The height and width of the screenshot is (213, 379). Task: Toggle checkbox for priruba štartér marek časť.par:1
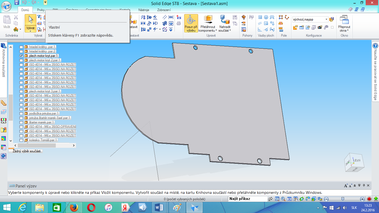(x=21, y=118)
